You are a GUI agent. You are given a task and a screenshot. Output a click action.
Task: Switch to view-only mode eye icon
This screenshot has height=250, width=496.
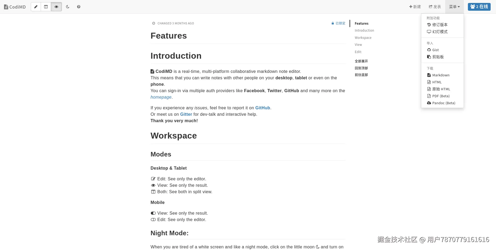[56, 7]
